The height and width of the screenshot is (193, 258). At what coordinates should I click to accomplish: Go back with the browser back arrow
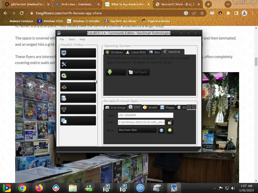(6, 13)
